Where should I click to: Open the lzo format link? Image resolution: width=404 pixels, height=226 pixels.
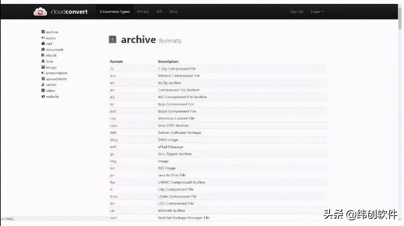[x=112, y=204]
